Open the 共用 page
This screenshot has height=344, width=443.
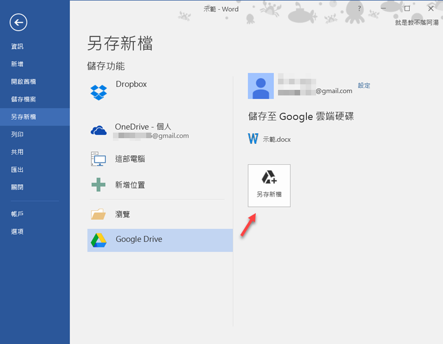pyautogui.click(x=17, y=152)
